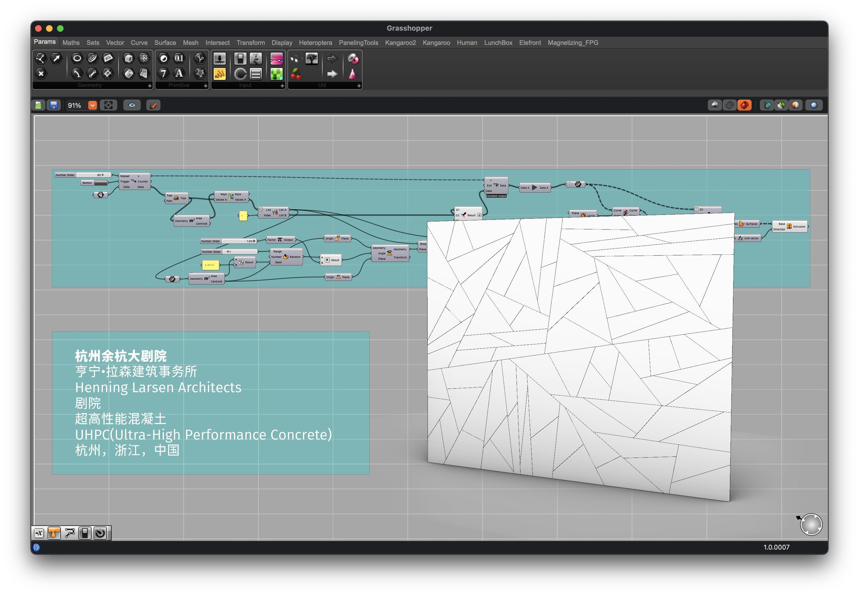Toggle the eye preview visibility button
The width and height of the screenshot is (859, 595).
pyautogui.click(x=132, y=105)
